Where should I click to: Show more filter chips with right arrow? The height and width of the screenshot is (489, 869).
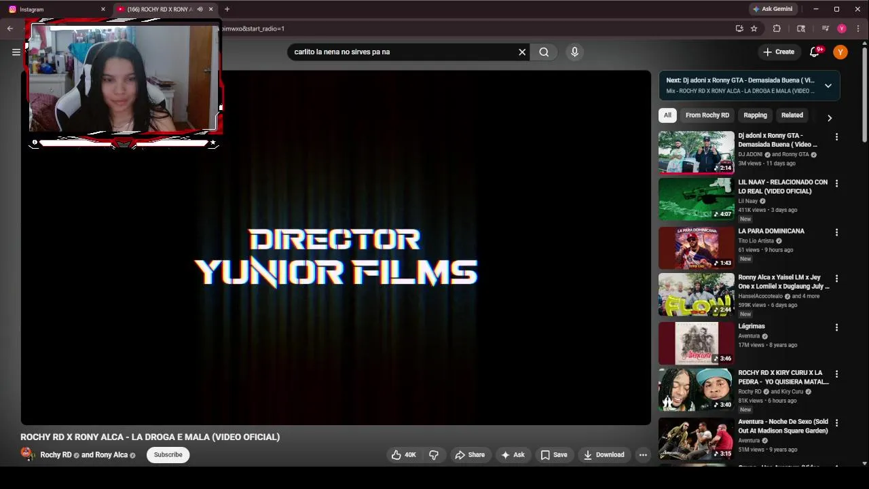(x=829, y=118)
